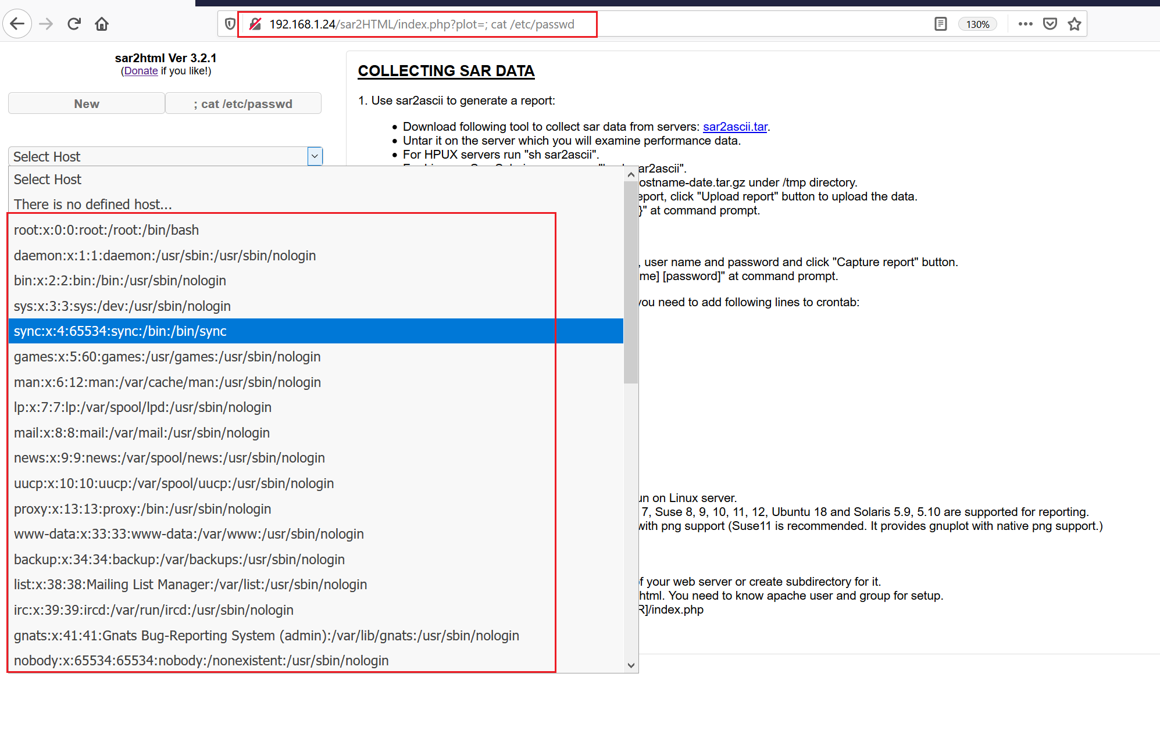This screenshot has height=749, width=1160.
Task: Collapse the Select Host dropdown arrow
Action: [315, 156]
